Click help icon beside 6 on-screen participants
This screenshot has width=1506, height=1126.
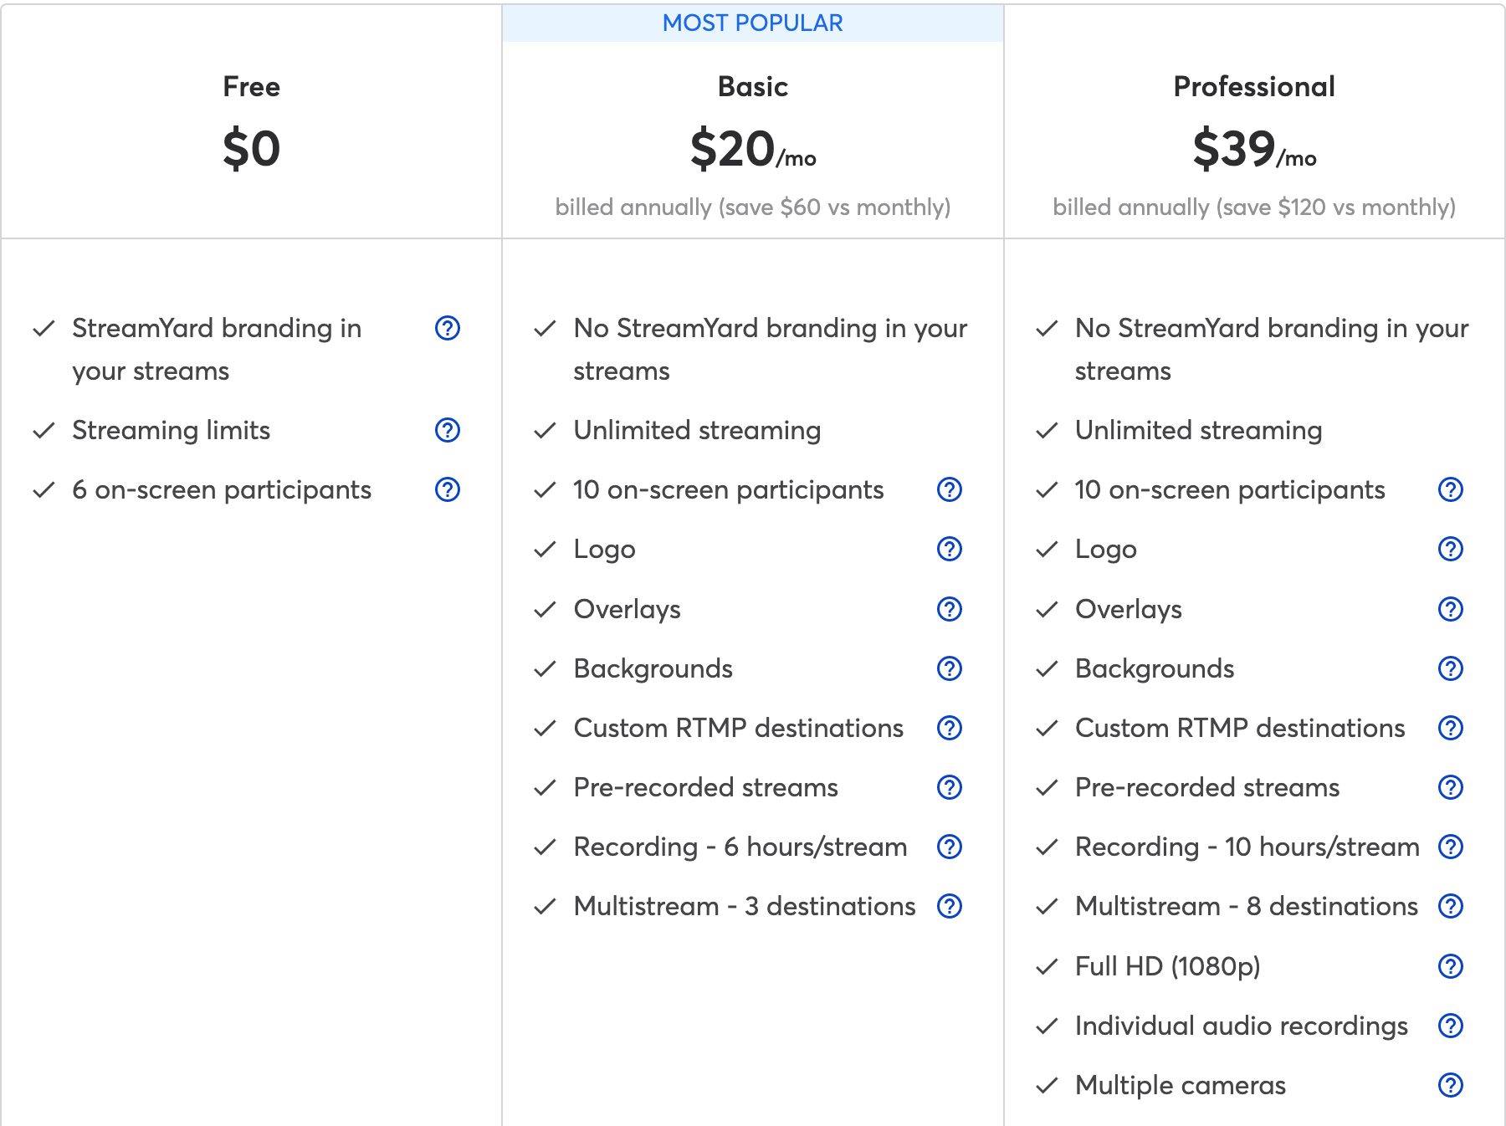[x=448, y=489]
